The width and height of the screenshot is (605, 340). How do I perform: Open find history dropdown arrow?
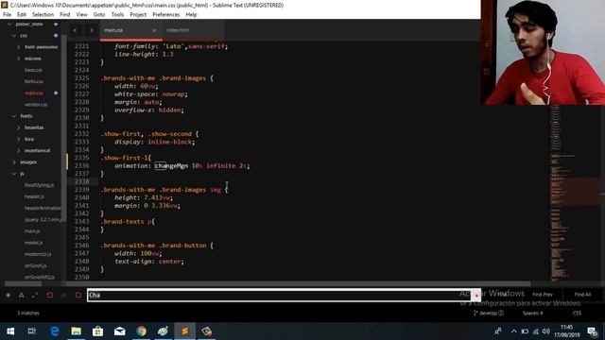point(476,296)
